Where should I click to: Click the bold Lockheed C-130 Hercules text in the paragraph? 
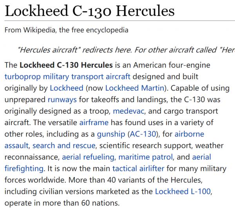click(x=66, y=65)
